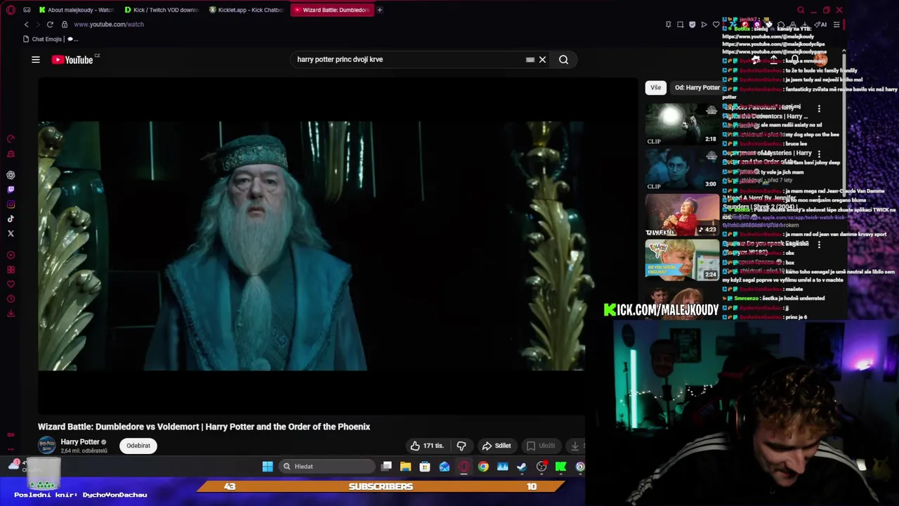This screenshot has height=506, width=899.
Task: Click the snapshot camera icon in Opera toolbar
Action: tap(680, 25)
